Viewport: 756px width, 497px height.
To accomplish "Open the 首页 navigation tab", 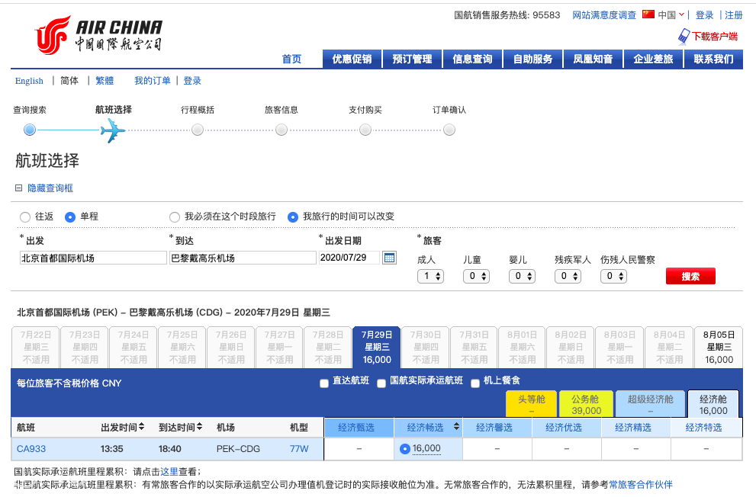I will (x=291, y=59).
